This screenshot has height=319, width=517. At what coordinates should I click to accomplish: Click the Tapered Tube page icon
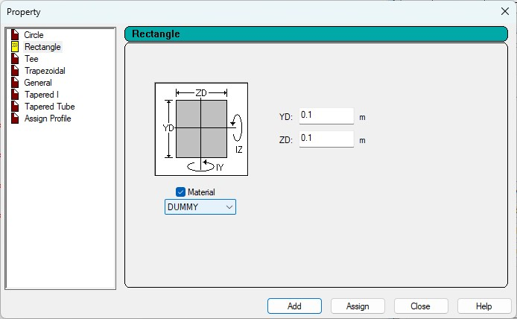pyautogui.click(x=15, y=107)
